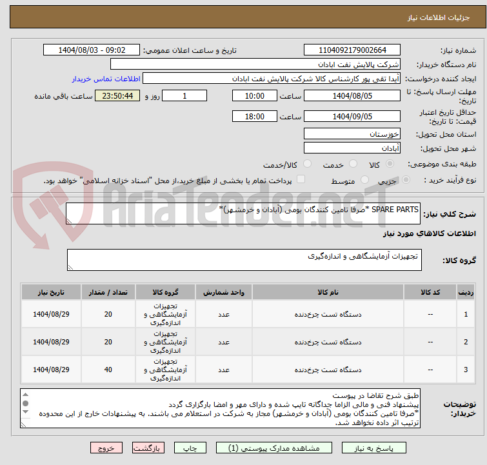Select the جزیی purchase type radio
This screenshot has width=487, height=465.
[x=406, y=179]
